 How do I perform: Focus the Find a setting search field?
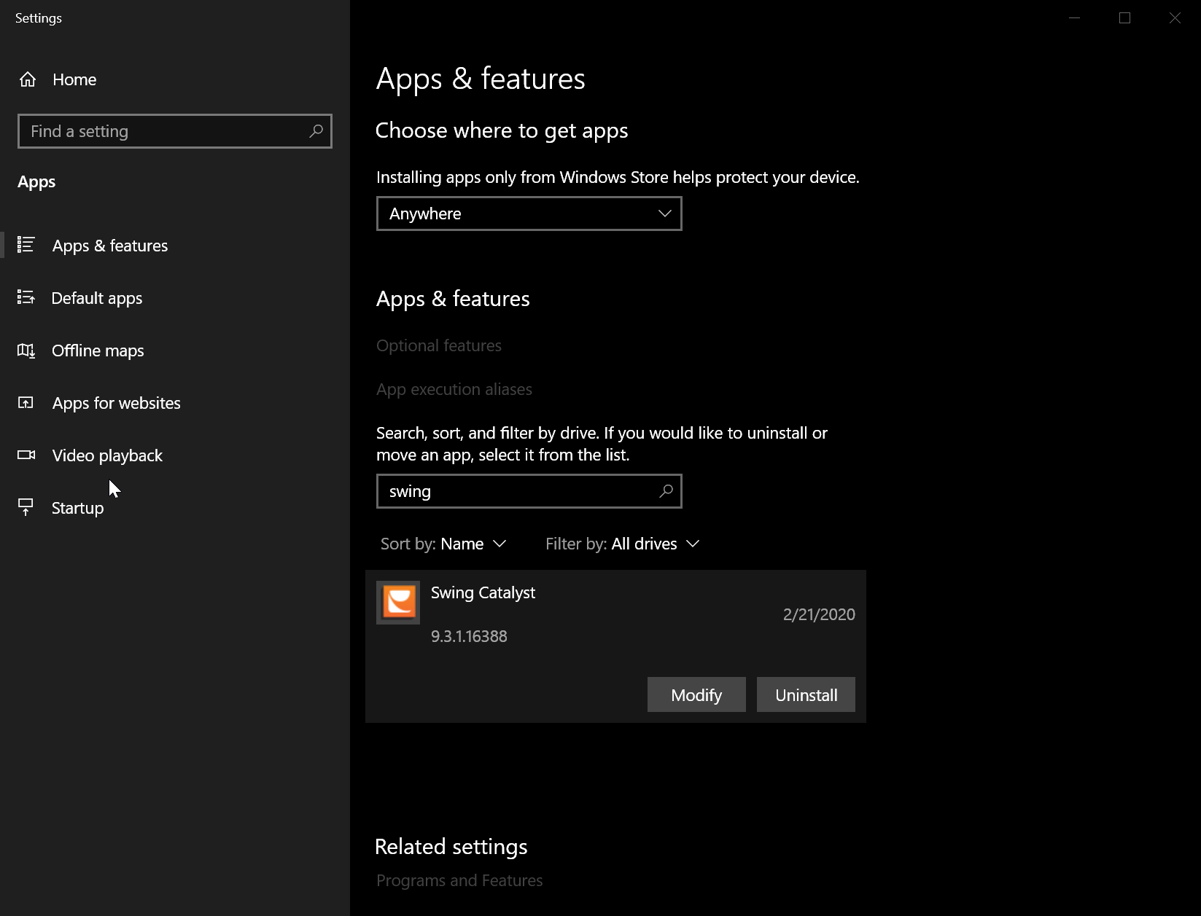[175, 131]
